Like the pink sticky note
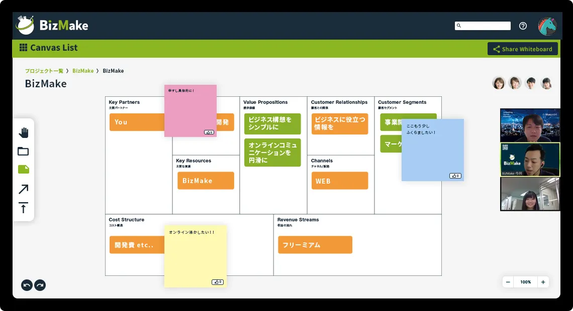This screenshot has width=573, height=311. click(x=209, y=132)
